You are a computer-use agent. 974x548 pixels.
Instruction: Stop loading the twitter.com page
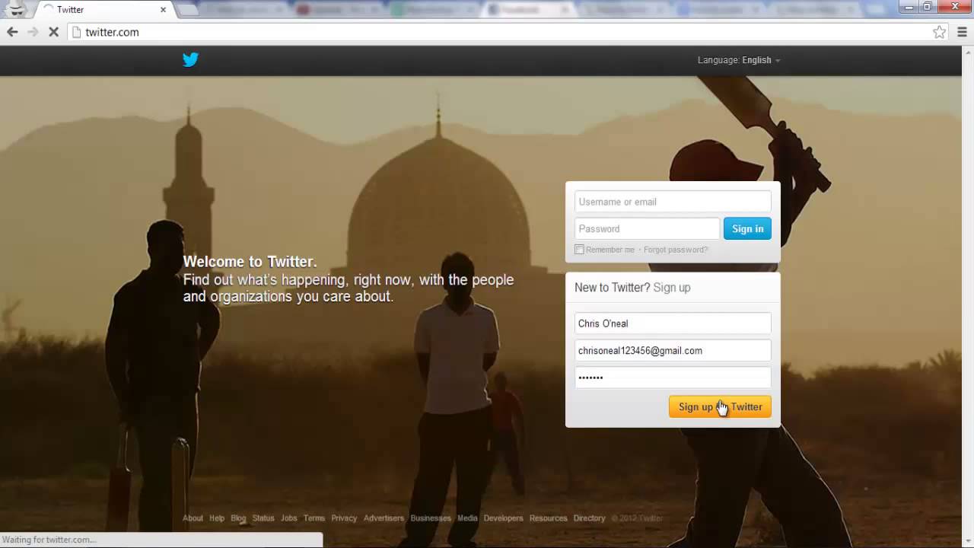coord(53,32)
